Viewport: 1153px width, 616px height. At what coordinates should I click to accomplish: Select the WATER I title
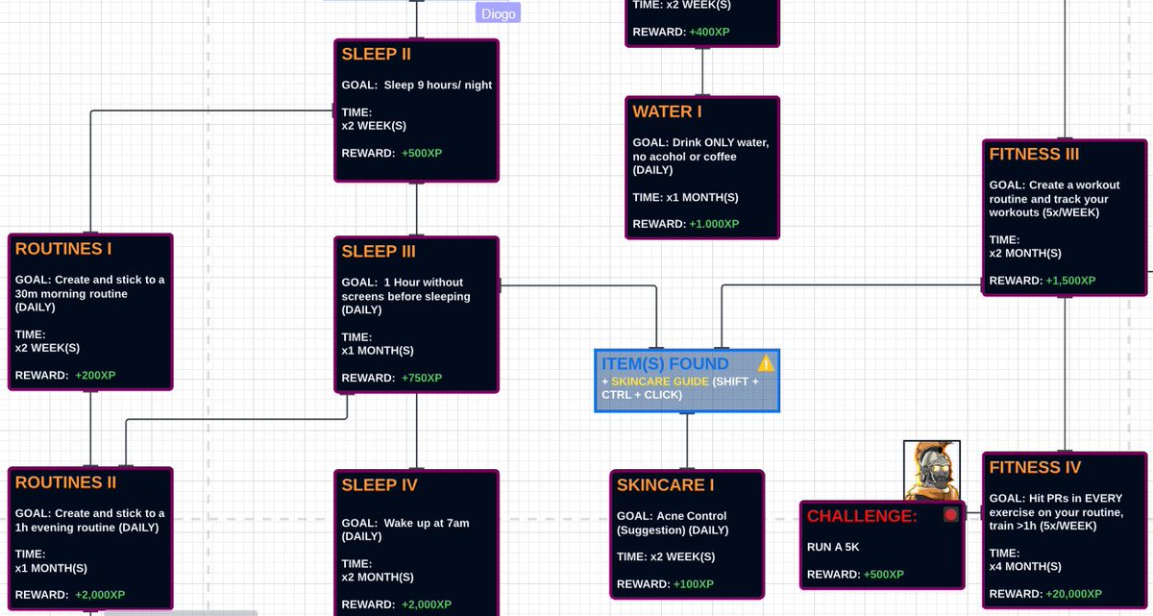(668, 111)
